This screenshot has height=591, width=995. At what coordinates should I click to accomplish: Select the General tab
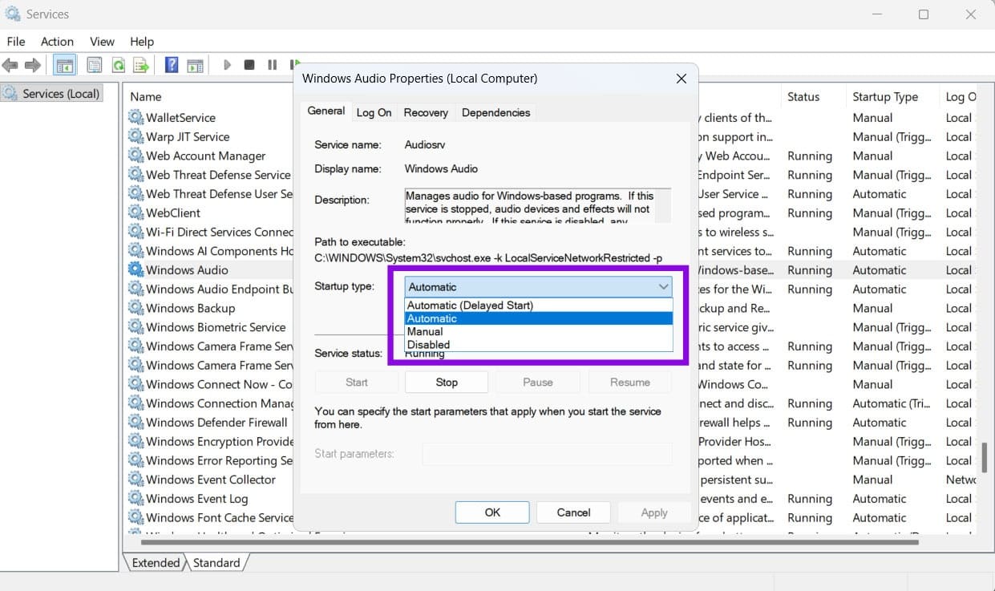[326, 111]
